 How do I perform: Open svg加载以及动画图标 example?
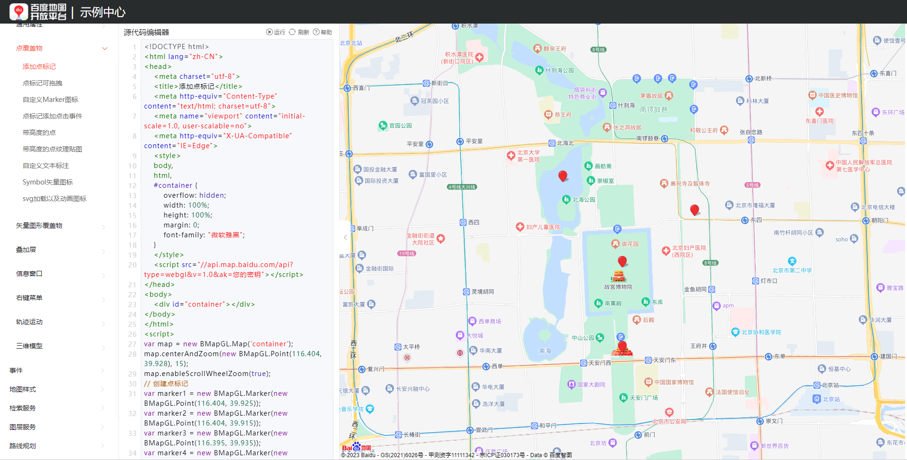point(55,199)
